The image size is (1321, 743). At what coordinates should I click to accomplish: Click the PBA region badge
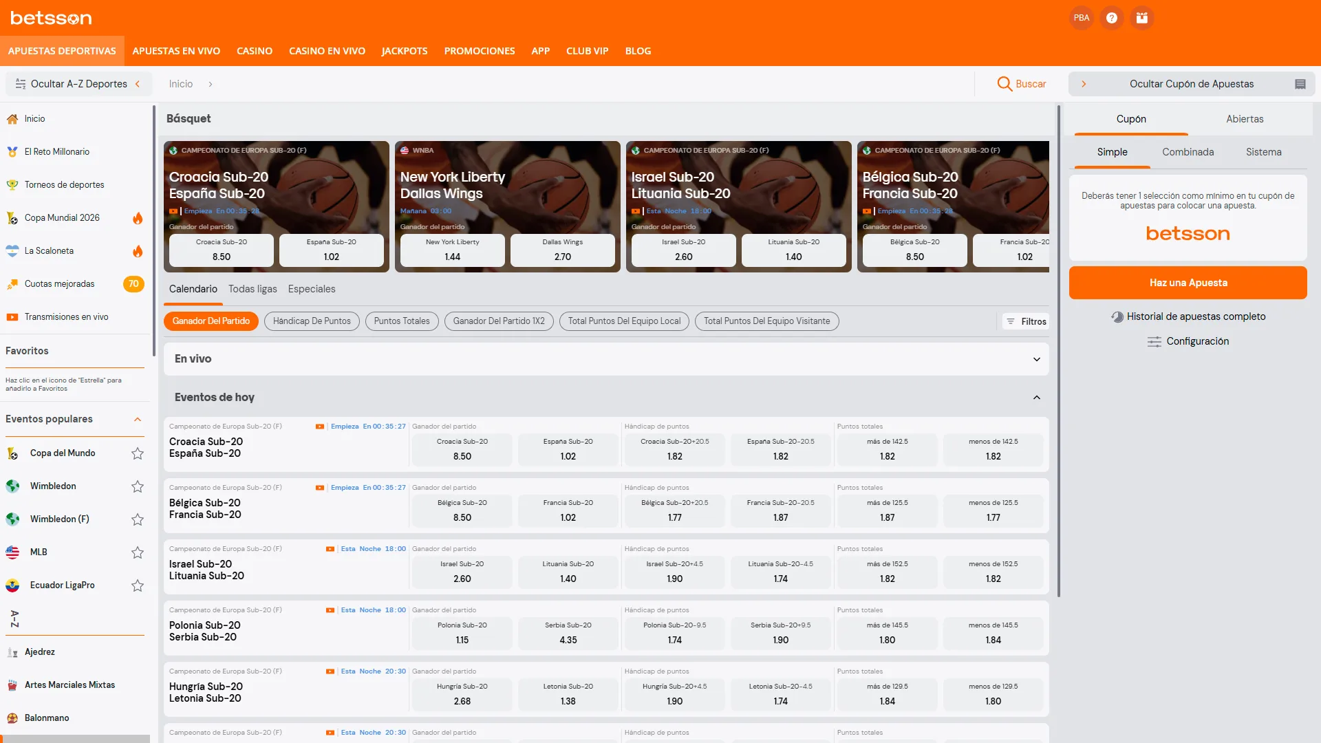(1082, 18)
